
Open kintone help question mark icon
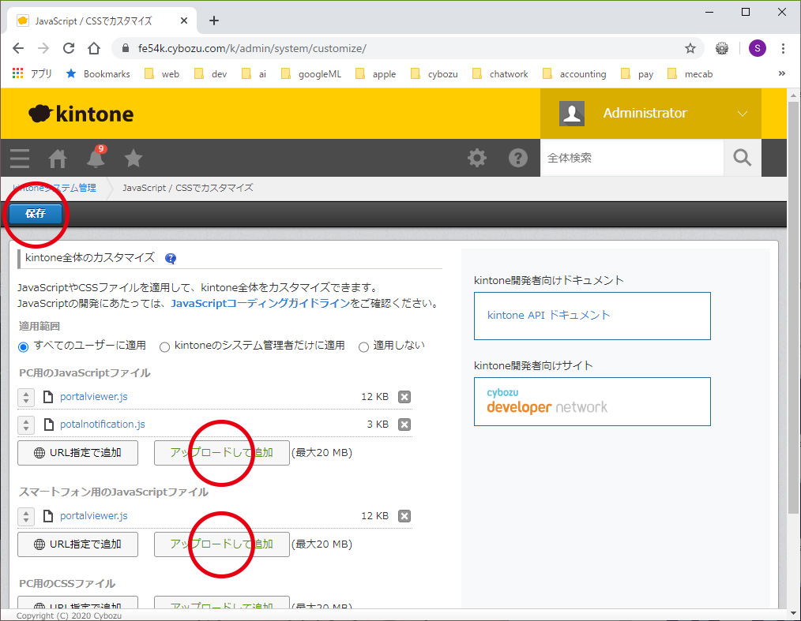point(518,158)
